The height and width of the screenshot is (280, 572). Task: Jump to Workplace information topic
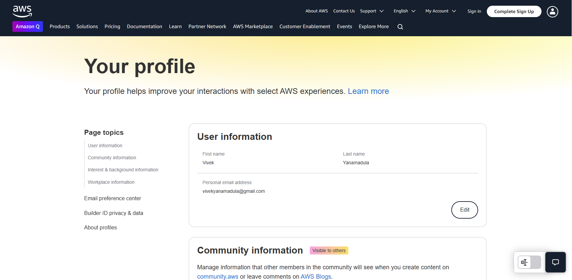click(x=111, y=182)
